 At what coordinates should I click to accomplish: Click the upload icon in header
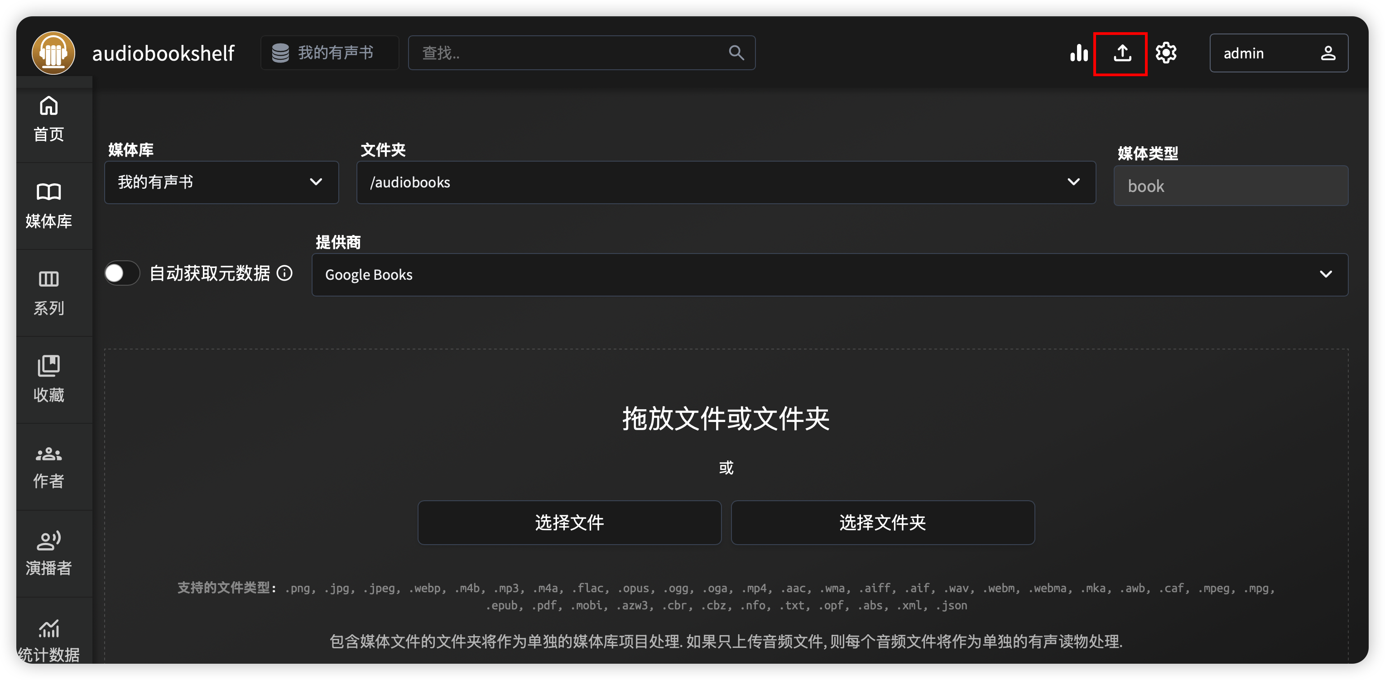click(1121, 53)
